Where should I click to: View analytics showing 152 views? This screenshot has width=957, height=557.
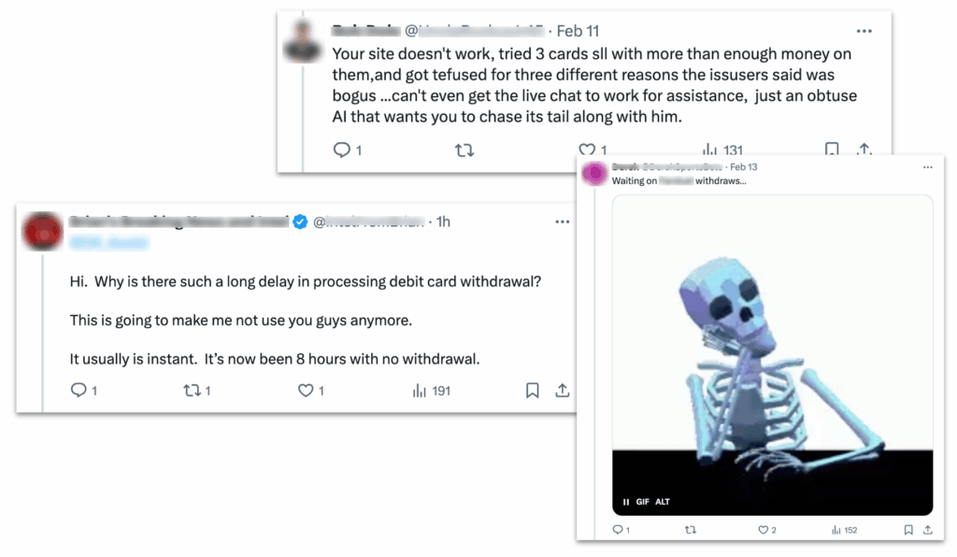click(844, 530)
